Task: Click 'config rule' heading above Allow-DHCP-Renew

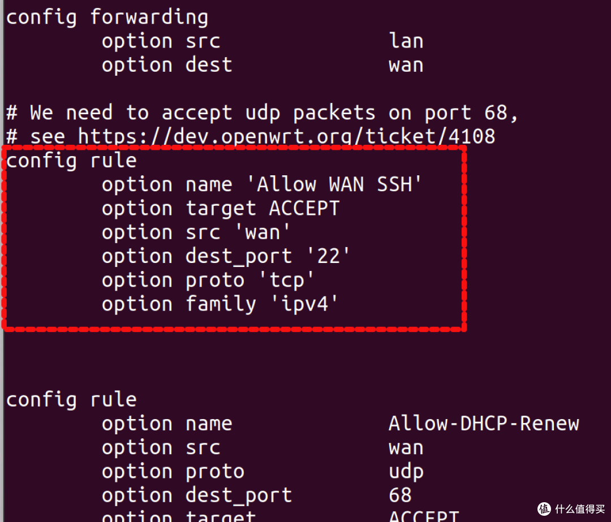Action: [71, 400]
